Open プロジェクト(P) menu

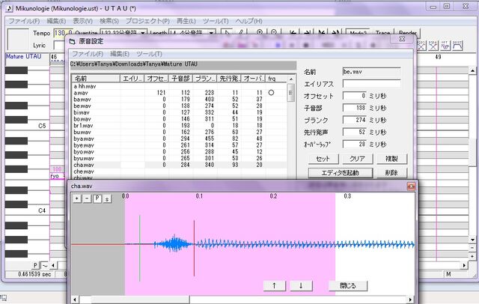147,21
